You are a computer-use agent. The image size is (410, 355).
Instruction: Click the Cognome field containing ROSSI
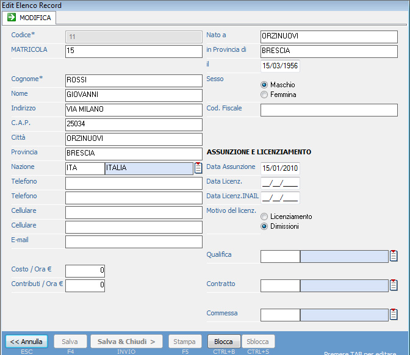pos(133,81)
